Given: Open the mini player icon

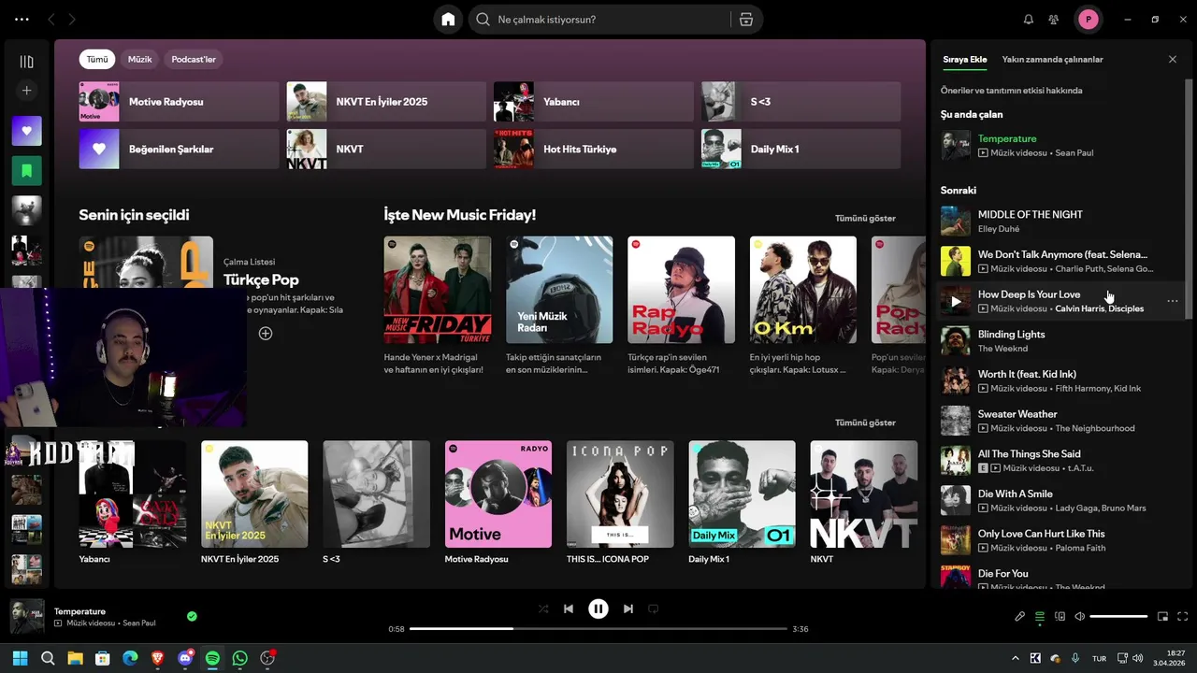Looking at the screenshot, I should point(1163,617).
